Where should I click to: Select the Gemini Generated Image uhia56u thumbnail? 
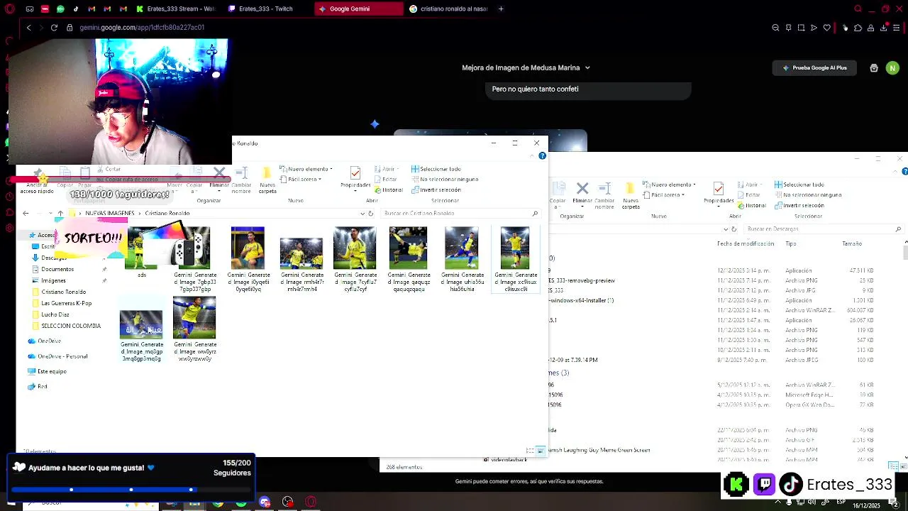tap(462, 260)
